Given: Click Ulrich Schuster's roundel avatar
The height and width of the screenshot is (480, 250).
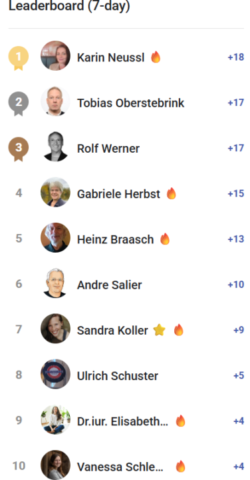Looking at the screenshot, I should point(56,374).
